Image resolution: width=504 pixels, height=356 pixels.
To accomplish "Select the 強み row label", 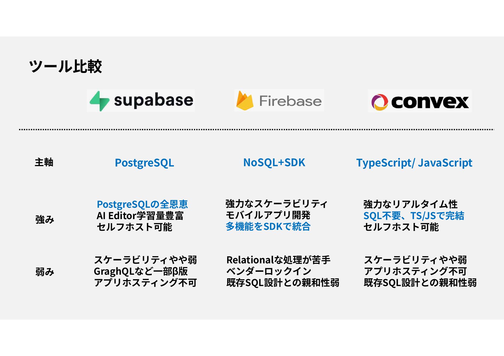I will click(x=45, y=220).
